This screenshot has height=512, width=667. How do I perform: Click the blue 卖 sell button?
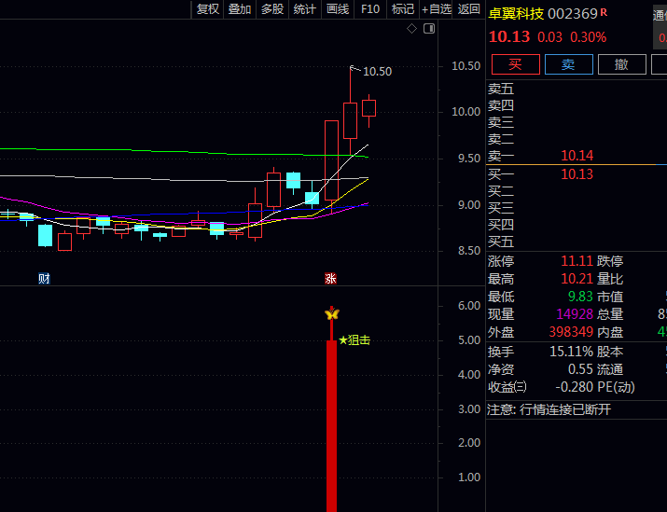(569, 64)
